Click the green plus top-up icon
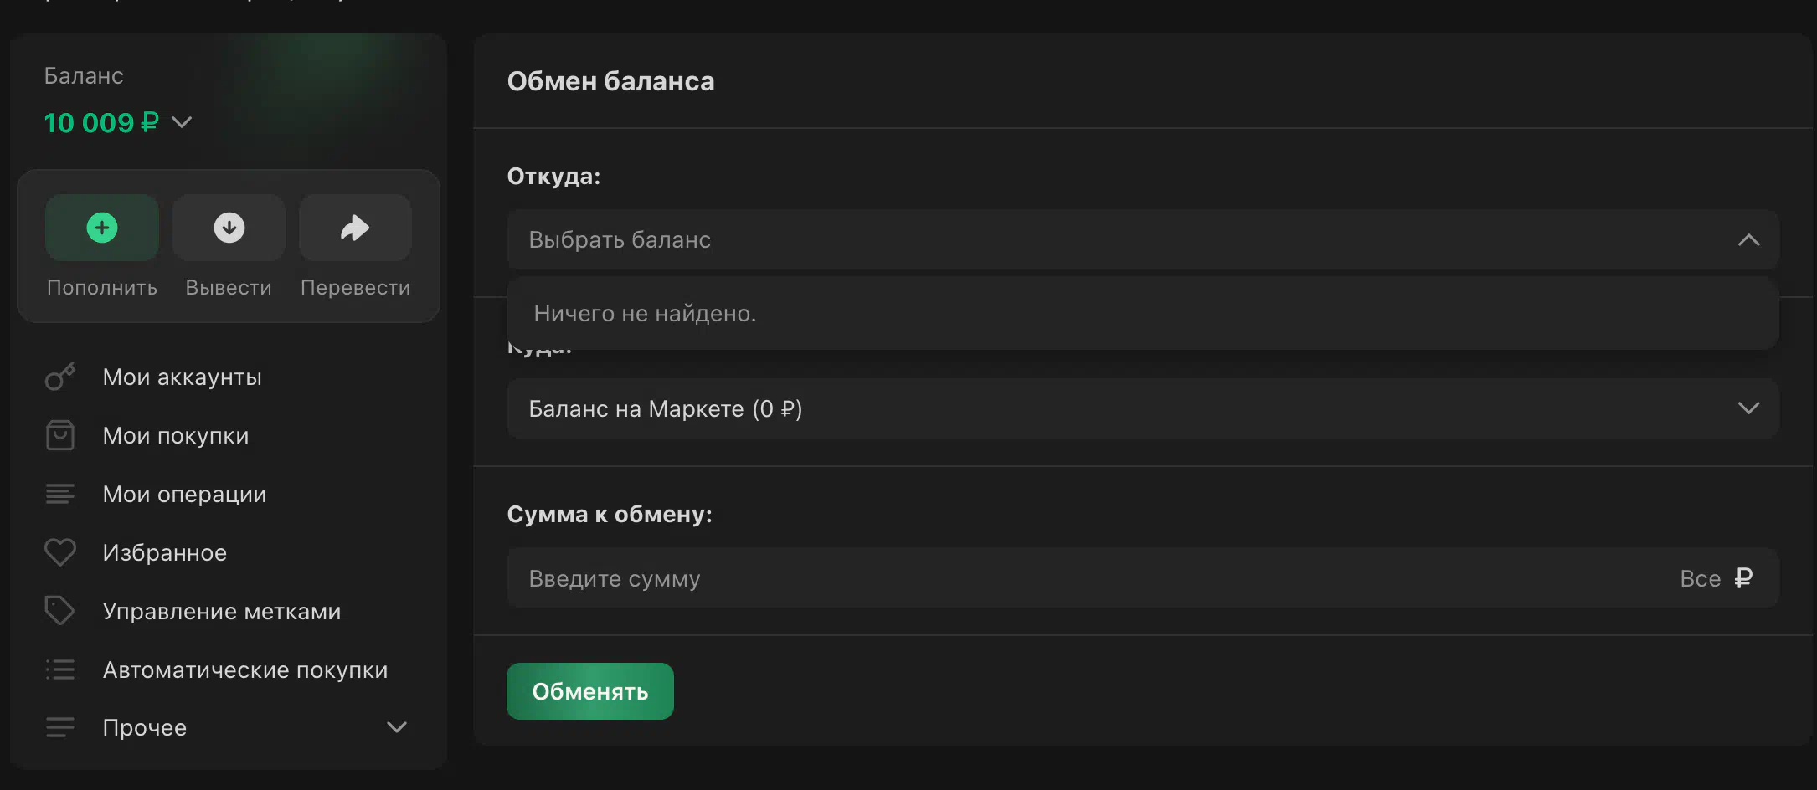 tap(102, 228)
